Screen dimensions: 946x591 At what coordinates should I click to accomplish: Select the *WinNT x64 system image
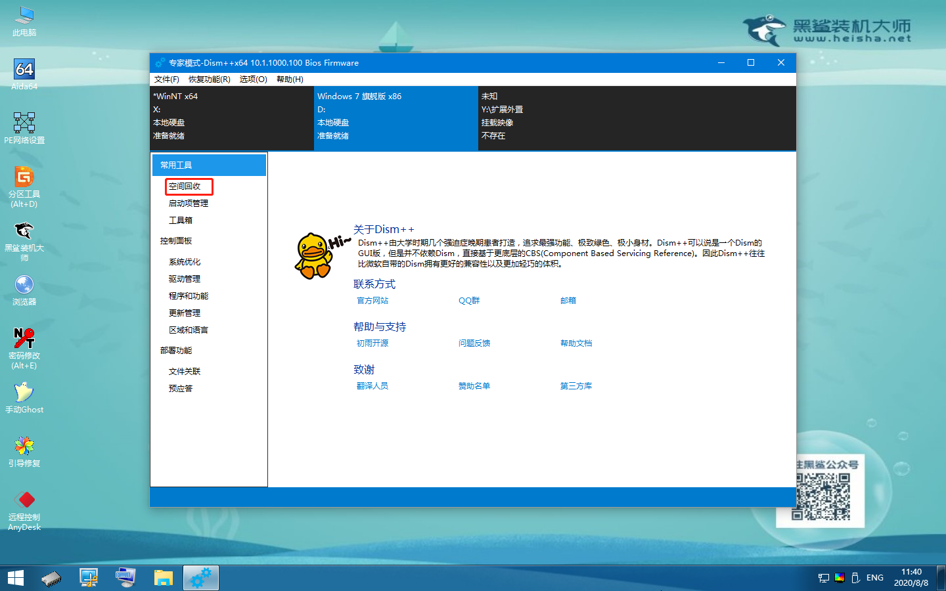tap(232, 118)
